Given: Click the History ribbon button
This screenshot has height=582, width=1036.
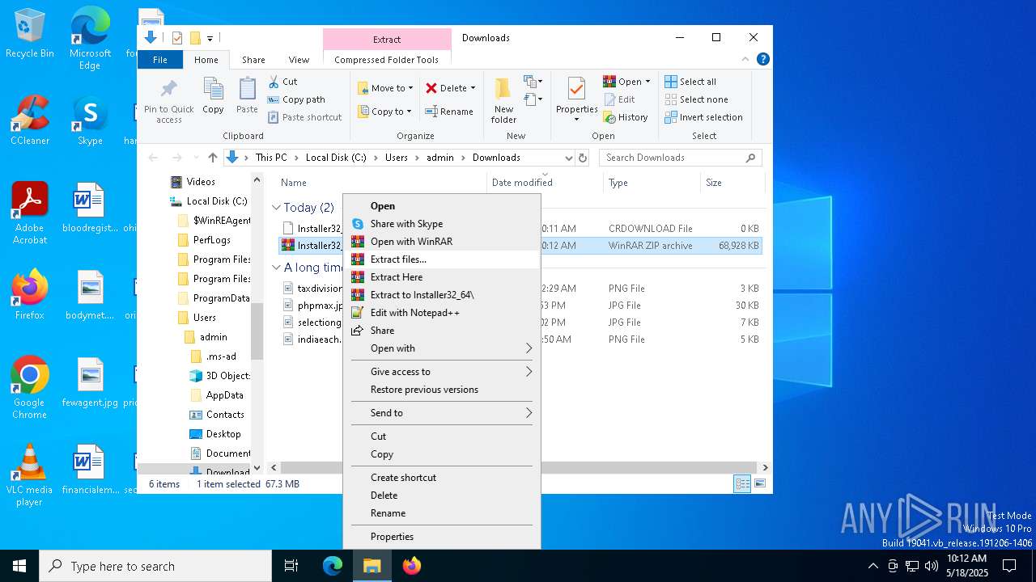Looking at the screenshot, I should pos(626,117).
